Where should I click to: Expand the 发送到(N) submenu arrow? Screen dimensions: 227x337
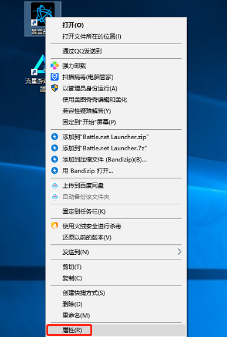point(179,252)
